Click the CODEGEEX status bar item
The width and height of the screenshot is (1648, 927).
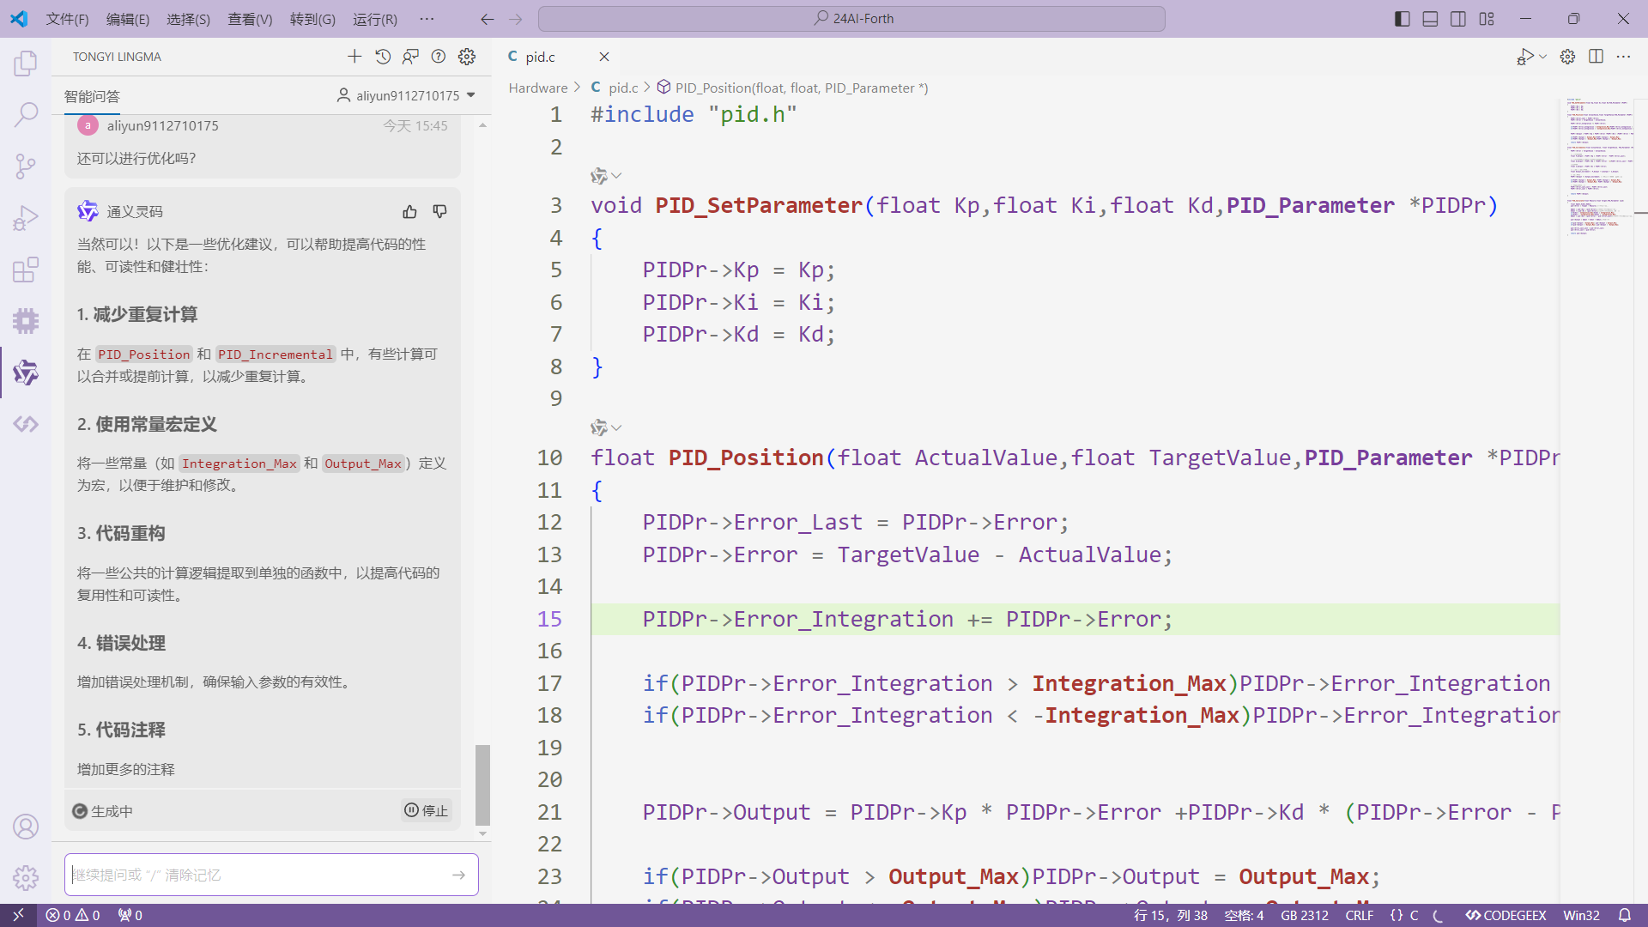pyautogui.click(x=1506, y=915)
